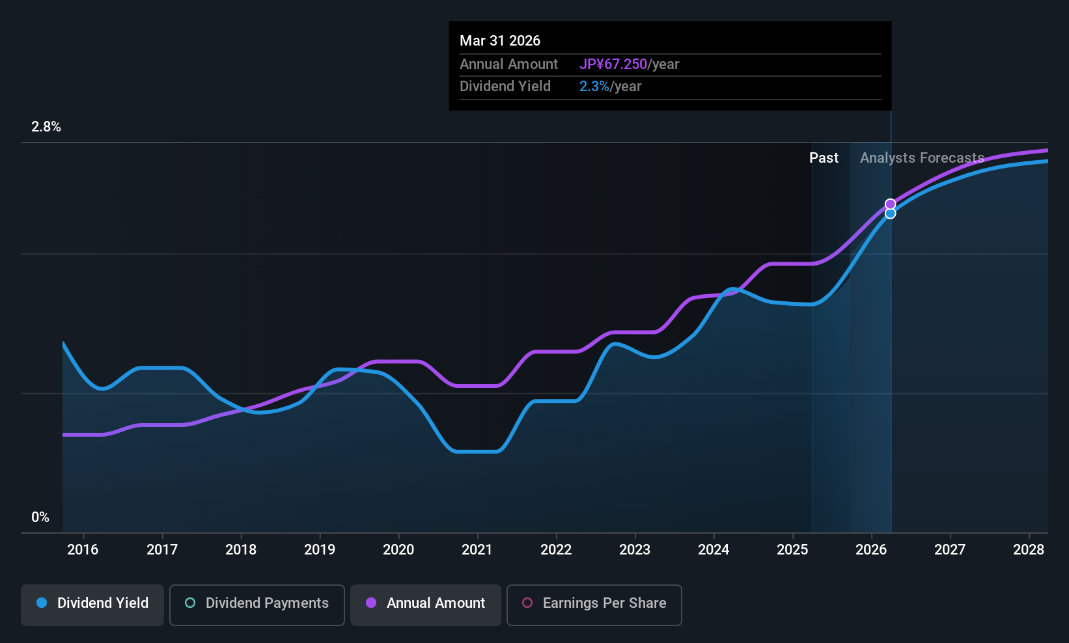The height and width of the screenshot is (643, 1069).
Task: Click the 2016 x-axis label
Action: 83,550
